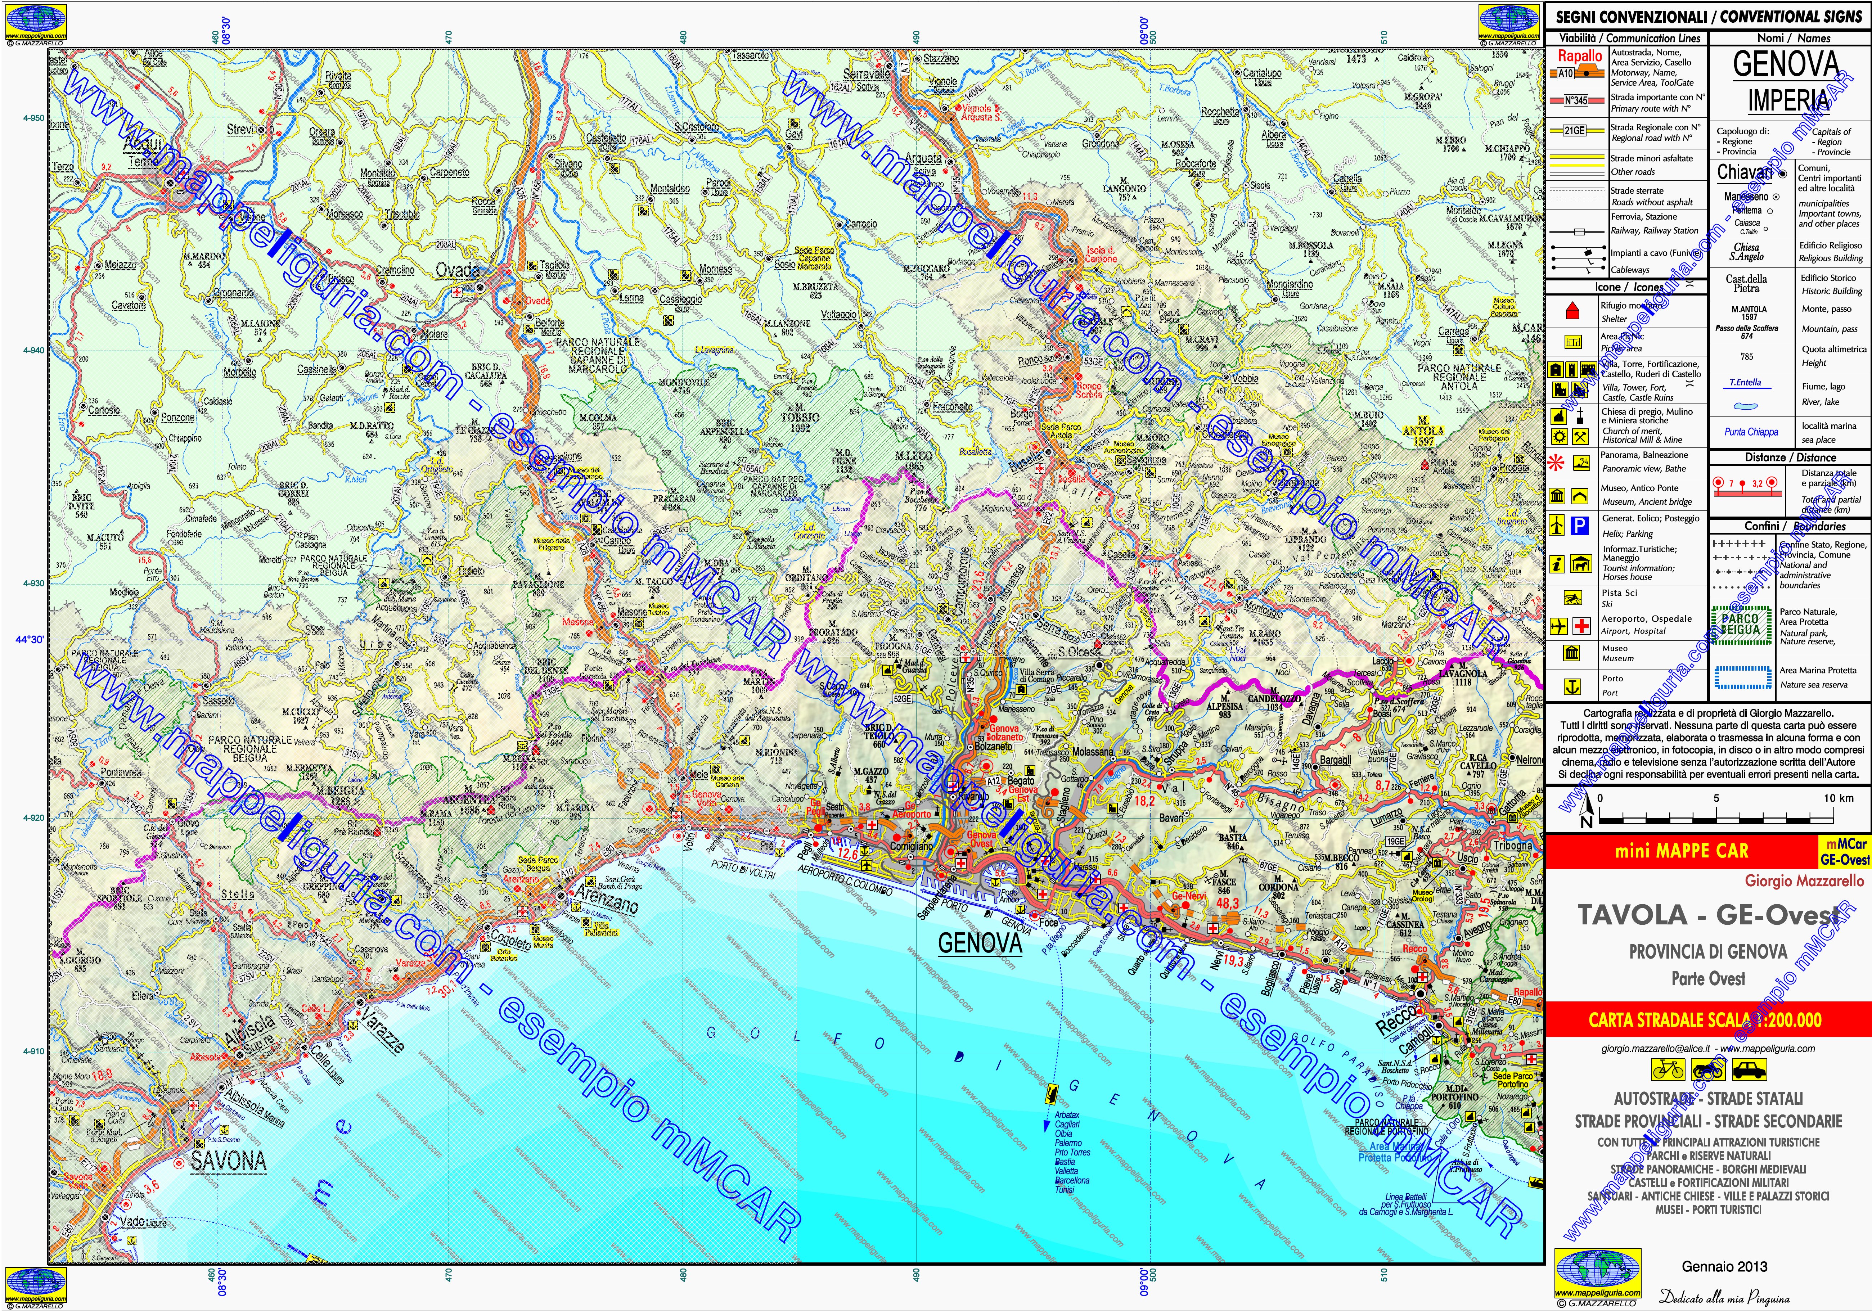1872x1311 pixels.
Task: Click the Hospital red cross icon in legend
Action: (1582, 626)
